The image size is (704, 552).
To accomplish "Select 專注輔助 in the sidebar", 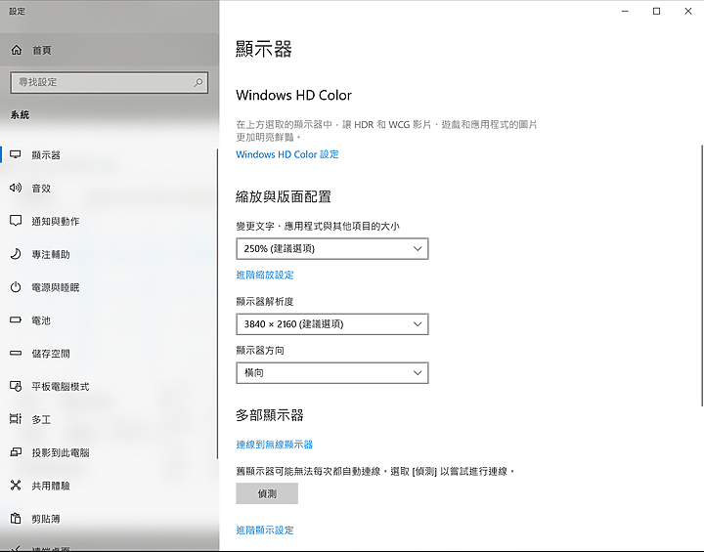I will [x=110, y=254].
